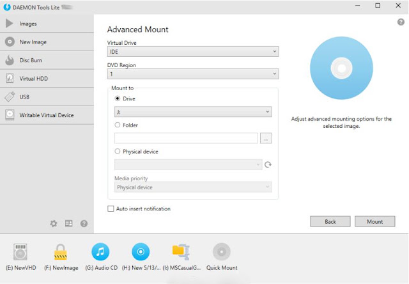Click the Mount button
This screenshot has width=409, height=284.
point(375,221)
